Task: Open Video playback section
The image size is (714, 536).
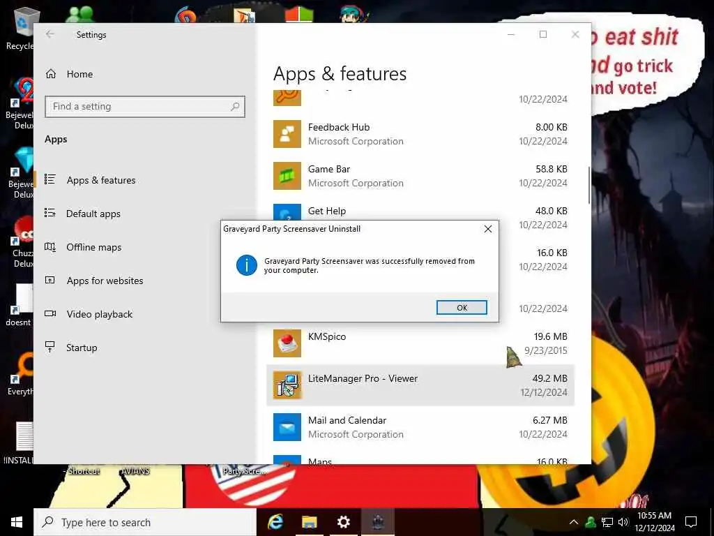Action: pyautogui.click(x=99, y=314)
